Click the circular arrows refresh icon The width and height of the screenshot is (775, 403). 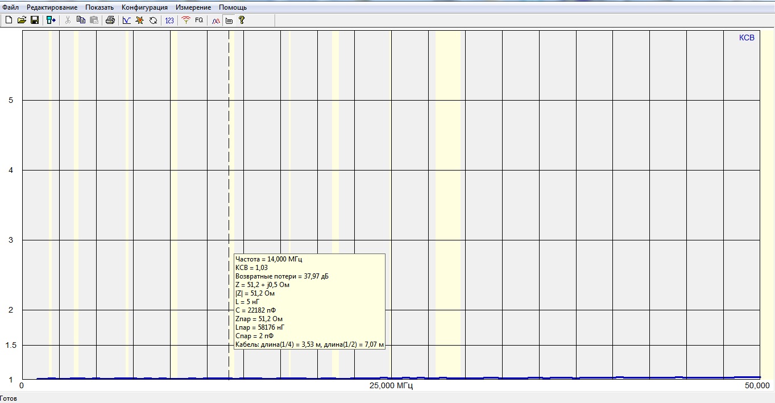153,20
